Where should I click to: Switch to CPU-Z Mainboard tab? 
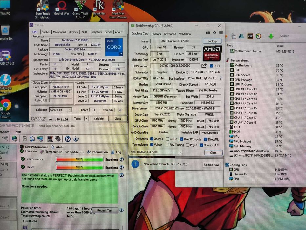59,32
